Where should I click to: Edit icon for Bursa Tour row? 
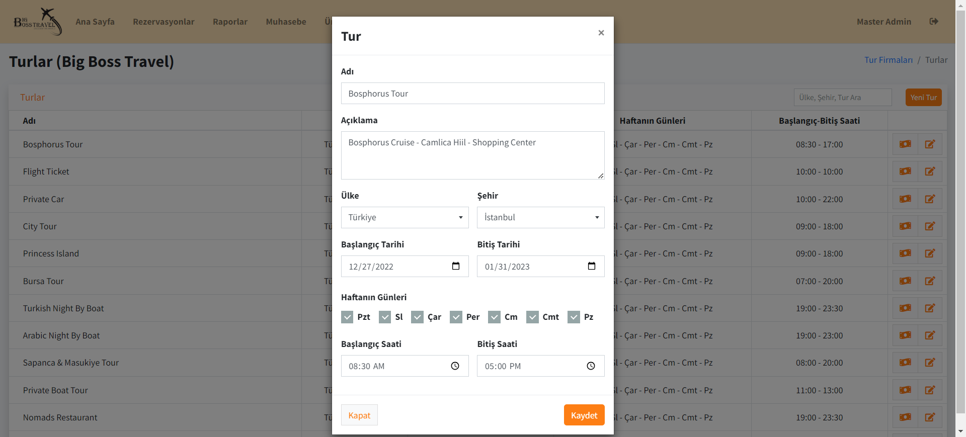(930, 281)
